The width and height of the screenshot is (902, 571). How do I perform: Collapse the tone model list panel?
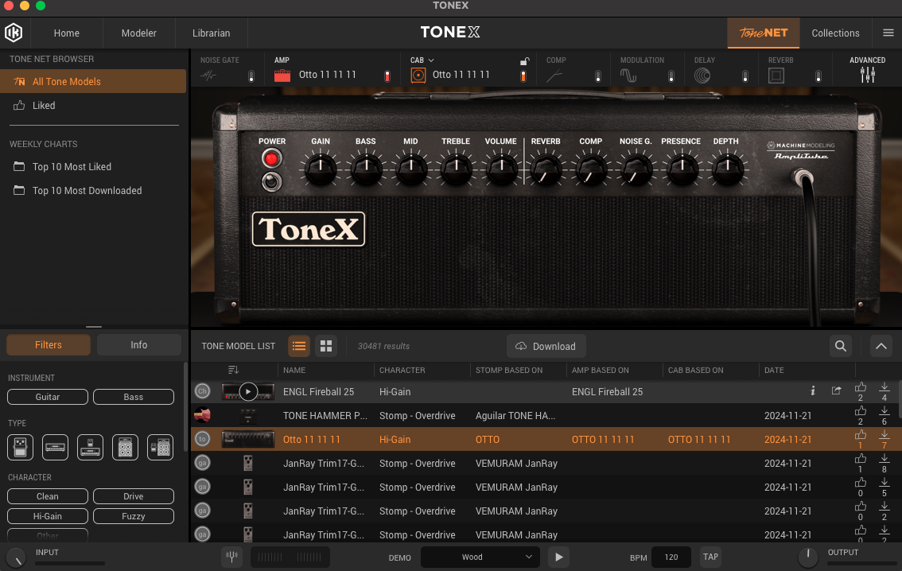click(x=881, y=346)
